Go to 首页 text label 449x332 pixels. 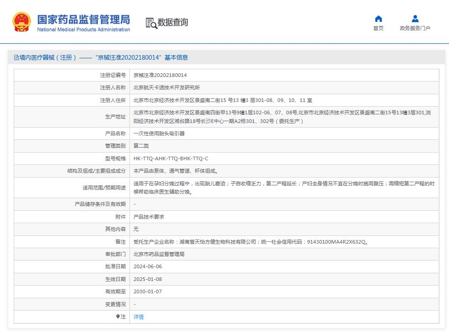point(378,28)
